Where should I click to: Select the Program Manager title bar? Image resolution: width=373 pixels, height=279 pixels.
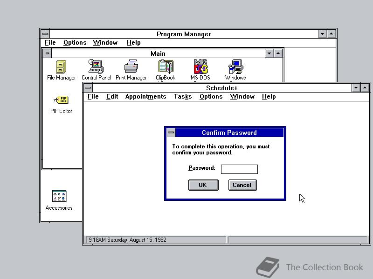(184, 34)
